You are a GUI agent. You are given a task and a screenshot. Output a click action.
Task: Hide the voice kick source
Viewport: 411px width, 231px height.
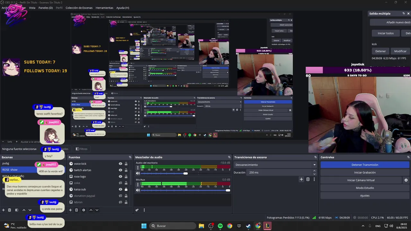[x=120, y=164]
